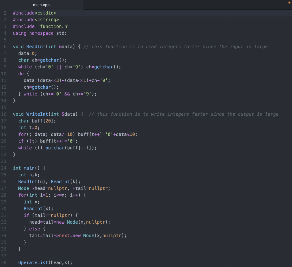The height and width of the screenshot is (267, 292).
Task: Click the OperateList call on line 38
Action: (x=33, y=262)
